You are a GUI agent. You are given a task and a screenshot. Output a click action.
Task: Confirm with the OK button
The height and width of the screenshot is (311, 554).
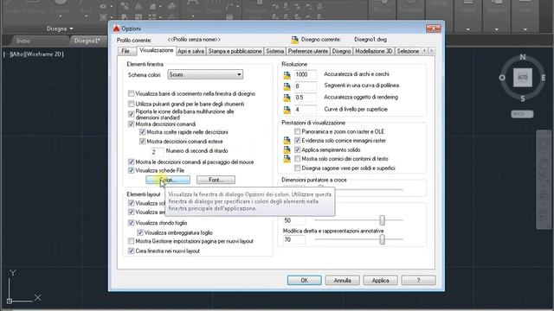click(x=304, y=280)
